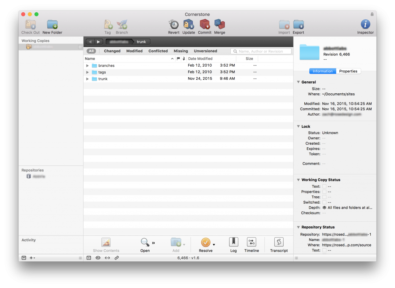
Task: Select the Changed filter
Action: tap(112, 51)
